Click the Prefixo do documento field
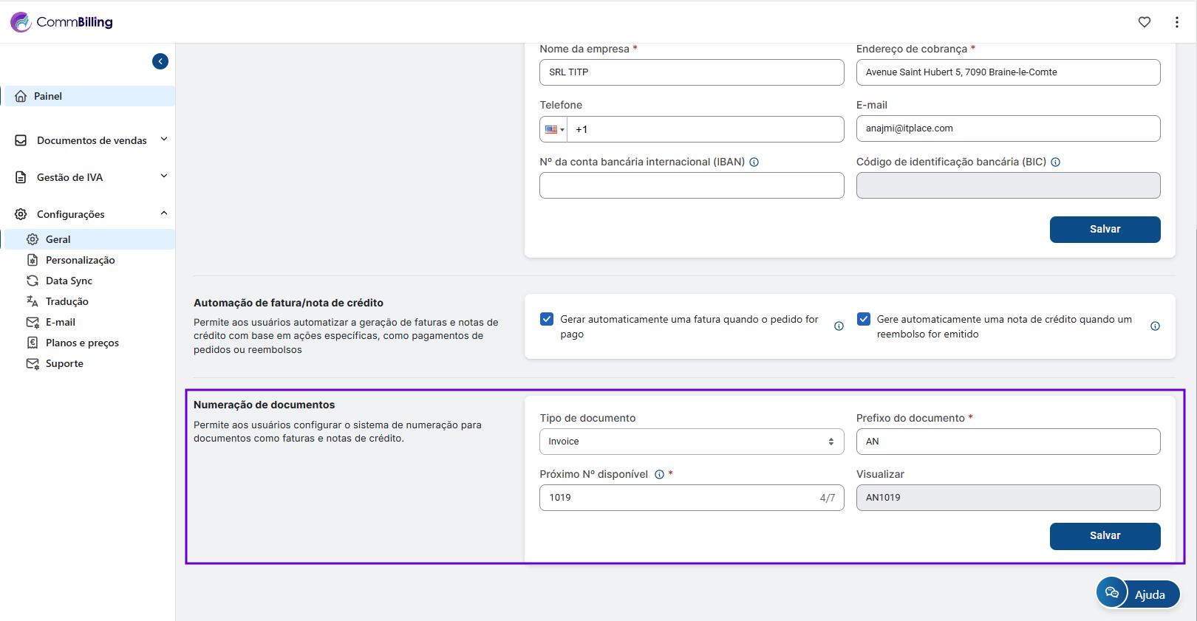The width and height of the screenshot is (1197, 621). (1008, 442)
